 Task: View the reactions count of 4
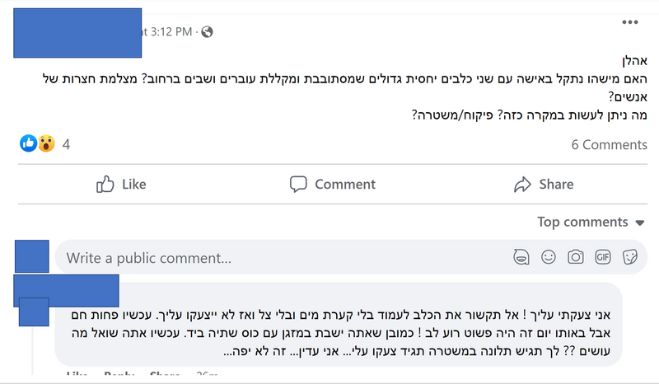pos(66,145)
